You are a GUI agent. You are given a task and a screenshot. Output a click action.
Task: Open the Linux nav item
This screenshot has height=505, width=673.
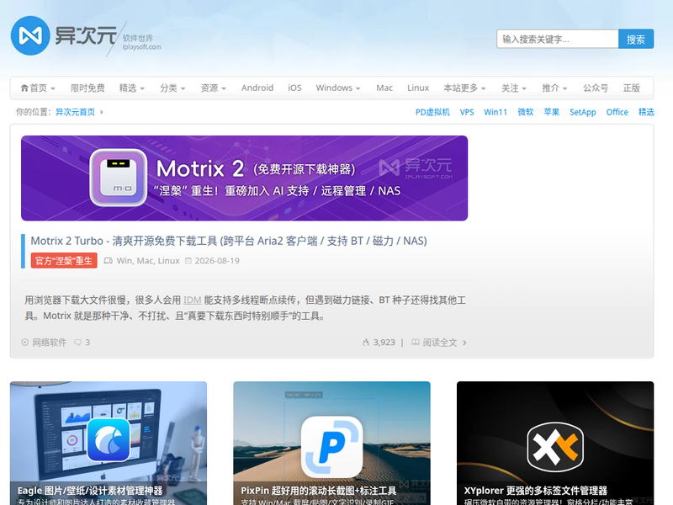point(418,88)
